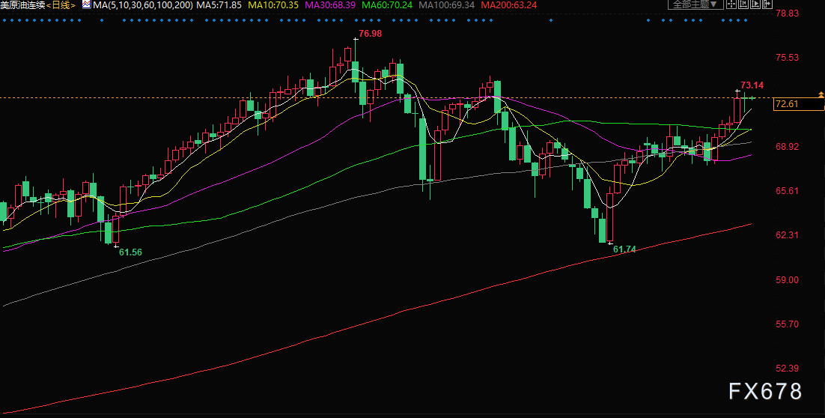Click the crosshair cursor icon
Screen dimensions: 825x418
pyautogui.click(x=731, y=4)
